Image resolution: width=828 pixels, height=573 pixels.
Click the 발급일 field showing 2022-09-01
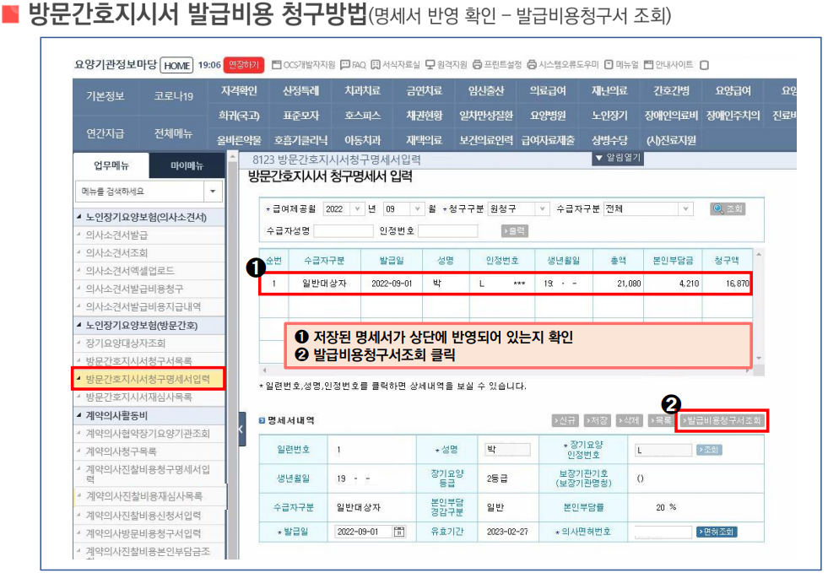tap(363, 532)
